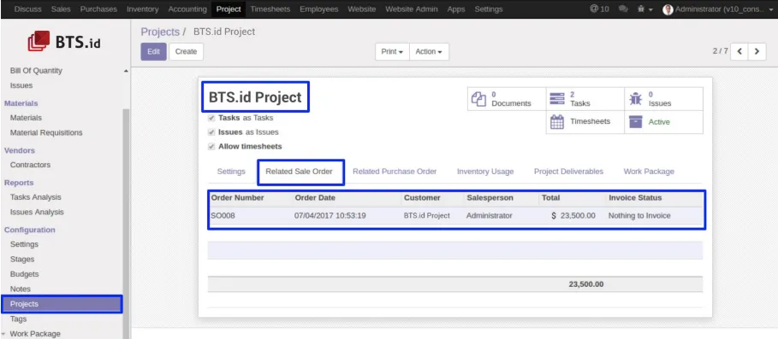This screenshot has height=339, width=778.
Task: Open the Website Admin menu
Action: pyautogui.click(x=412, y=9)
